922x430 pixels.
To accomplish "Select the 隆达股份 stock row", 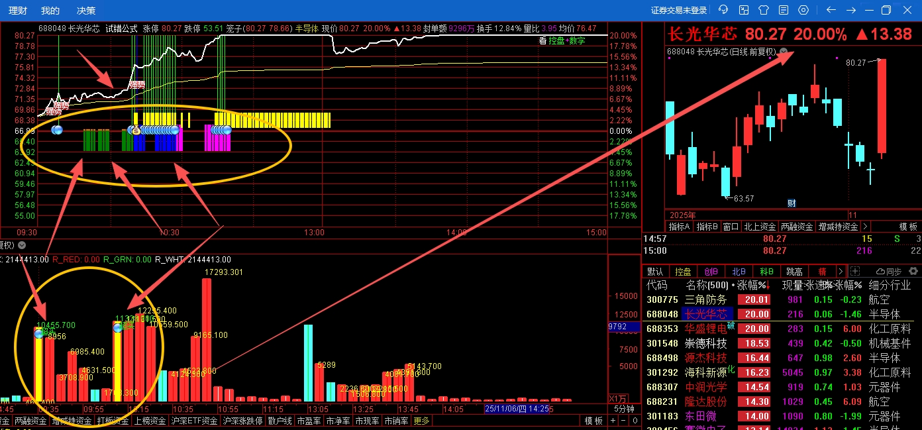I will pos(782,402).
